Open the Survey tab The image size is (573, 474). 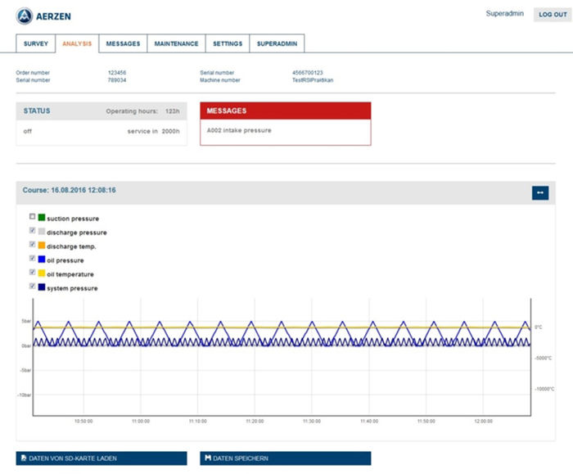[x=36, y=43]
